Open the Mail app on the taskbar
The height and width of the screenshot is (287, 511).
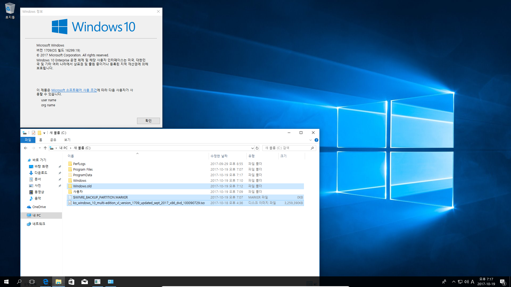tap(85, 282)
